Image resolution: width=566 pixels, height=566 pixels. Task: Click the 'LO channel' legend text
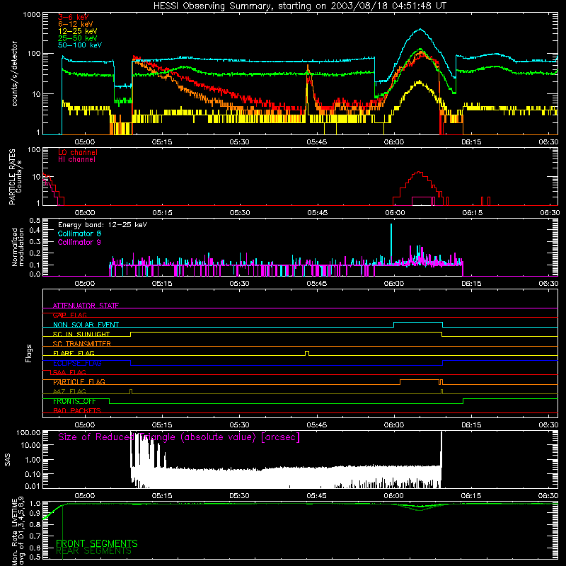click(x=78, y=152)
